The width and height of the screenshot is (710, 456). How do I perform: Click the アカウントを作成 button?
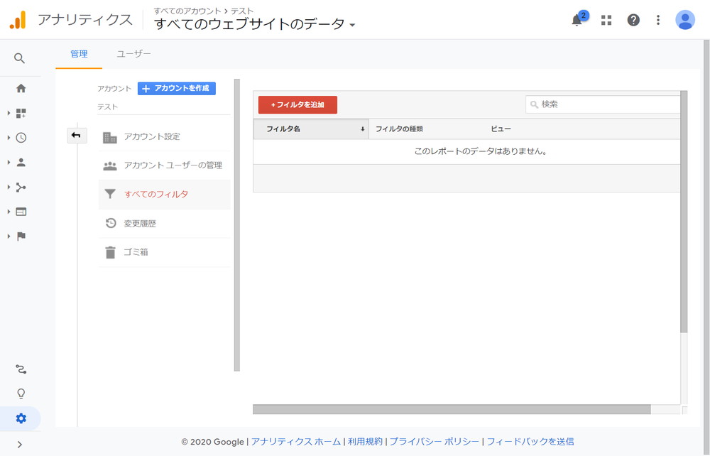click(x=177, y=88)
